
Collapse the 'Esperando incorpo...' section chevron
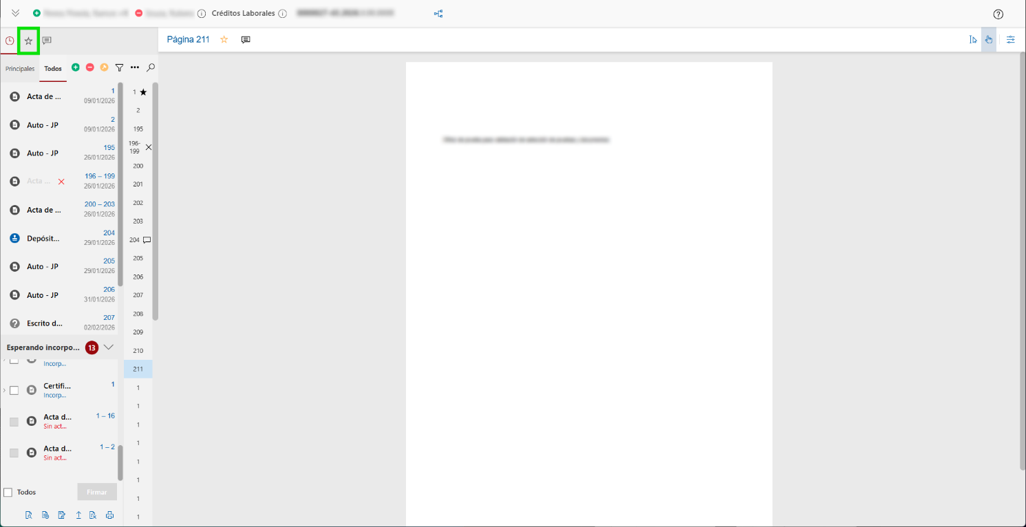click(108, 347)
